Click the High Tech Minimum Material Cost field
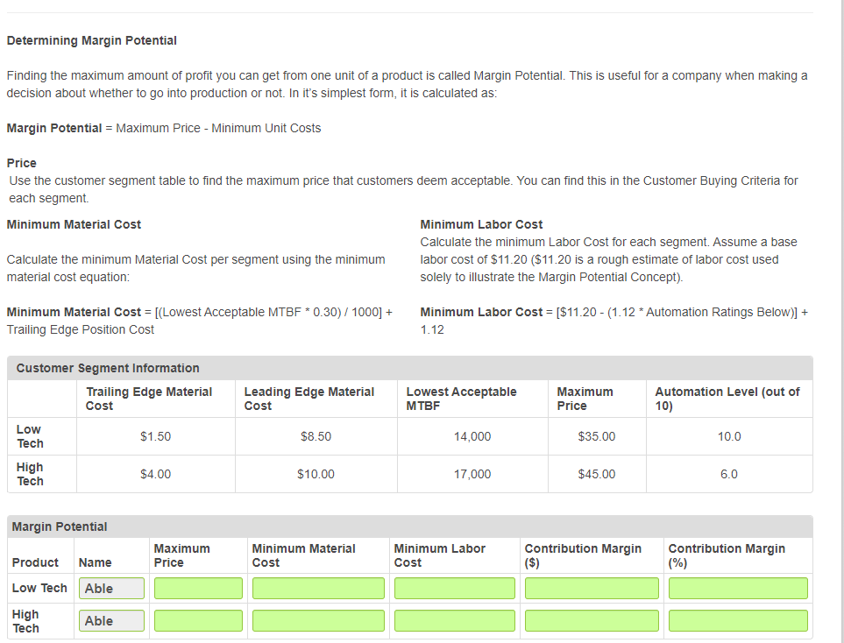 pyautogui.click(x=317, y=620)
